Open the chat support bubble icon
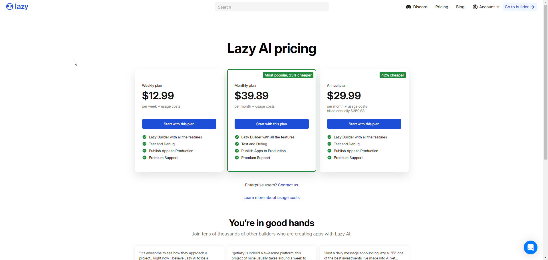This screenshot has height=260, width=548. (x=530, y=247)
